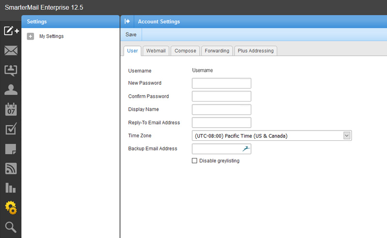This screenshot has height=238, width=387.
Task: Open the Search magnifier icon
Action: pos(11,227)
